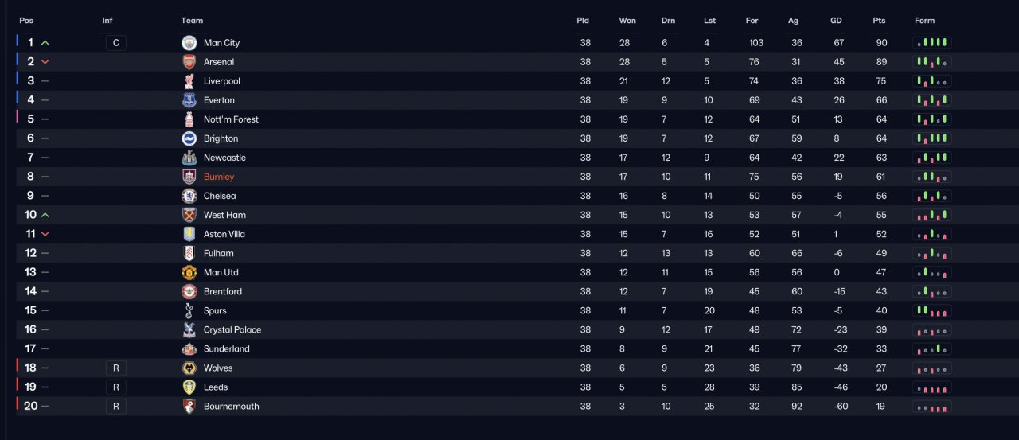Click the C champions badge for Man City
The image size is (1019, 440).
point(115,43)
